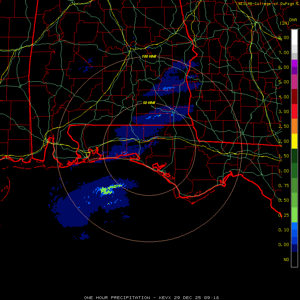The height and width of the screenshot is (300, 300).
Task: Click the ONE HOUR PRECIPITATION title text
Action: point(117,298)
